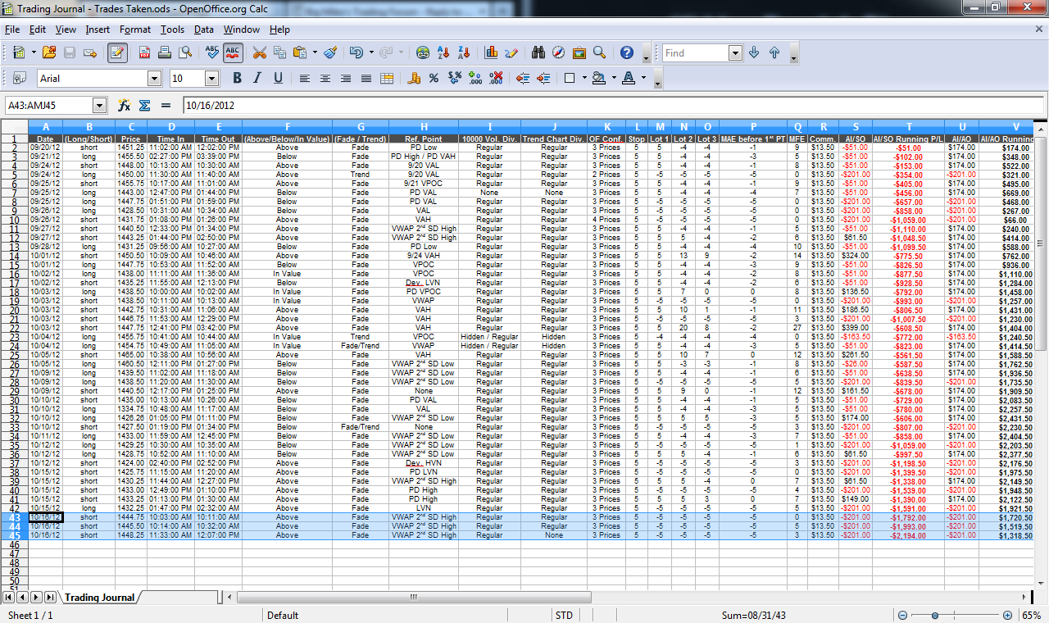The height and width of the screenshot is (623, 1049).
Task: Send the document as e-mail
Action: coord(90,53)
